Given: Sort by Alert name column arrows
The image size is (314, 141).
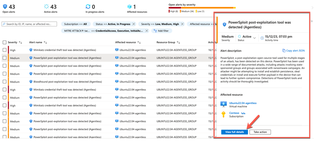Looking at the screenshot, I should pos(45,42).
